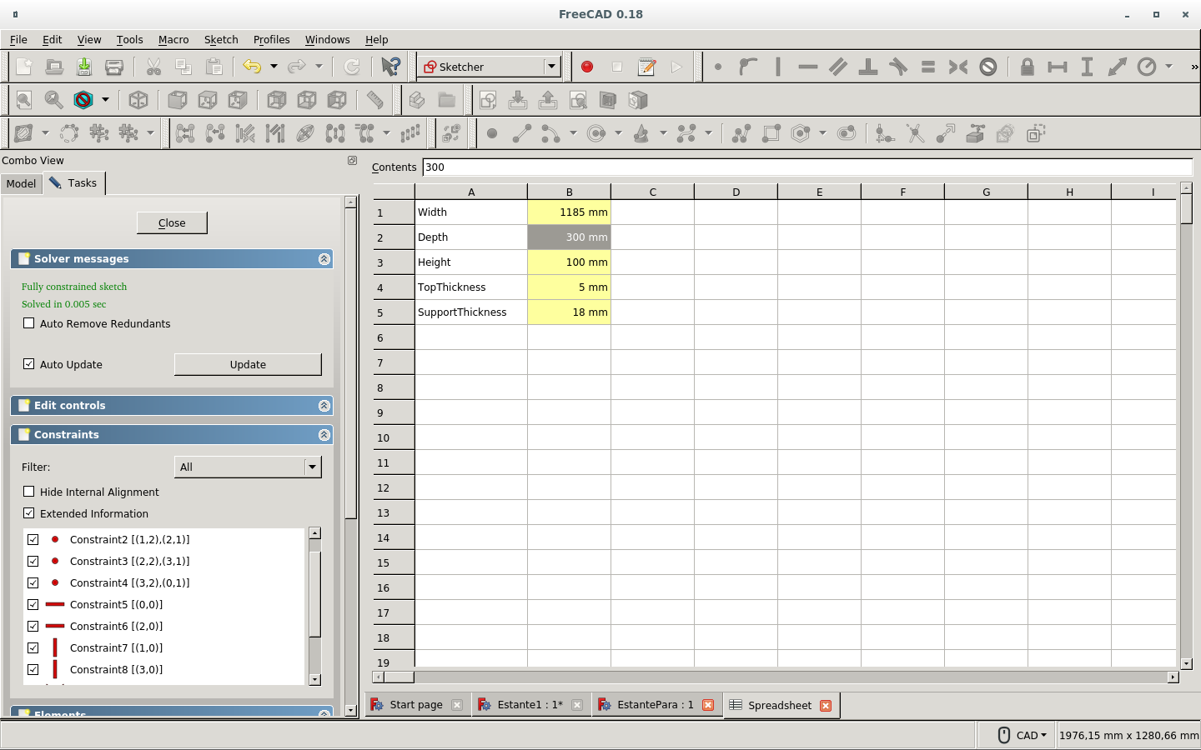Select the Create point sketch tool
This screenshot has width=1201, height=750.
[492, 133]
